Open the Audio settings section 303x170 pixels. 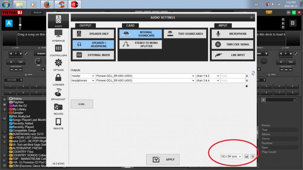coord(58,21)
